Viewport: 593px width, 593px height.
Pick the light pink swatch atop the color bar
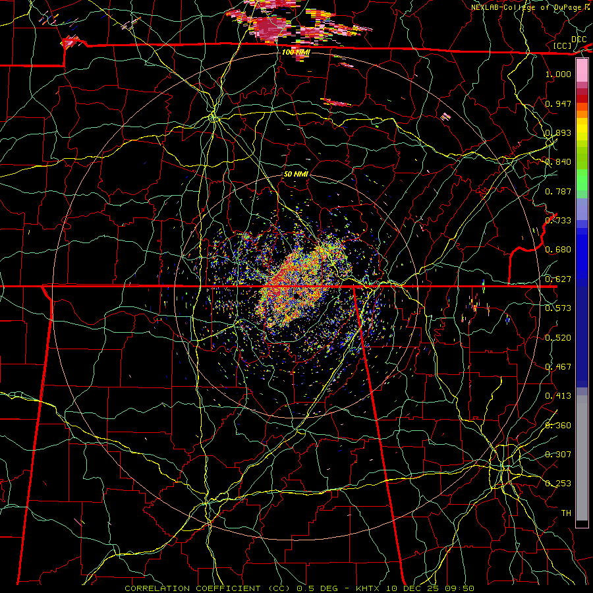pyautogui.click(x=582, y=70)
